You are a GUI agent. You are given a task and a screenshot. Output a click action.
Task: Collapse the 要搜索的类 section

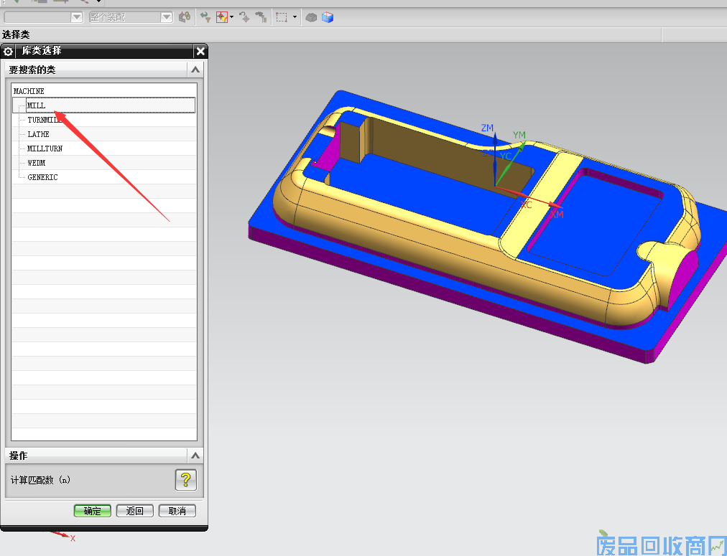[x=195, y=70]
